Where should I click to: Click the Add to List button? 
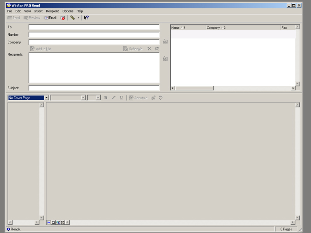point(41,49)
